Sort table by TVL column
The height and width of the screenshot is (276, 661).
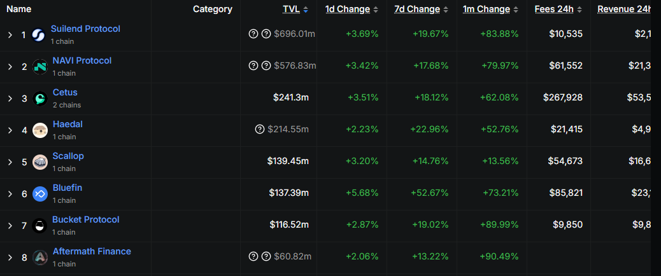[x=295, y=10]
